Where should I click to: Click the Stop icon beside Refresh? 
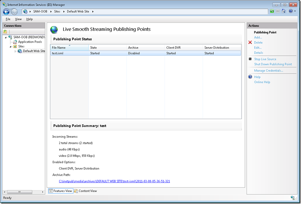(277, 11)
